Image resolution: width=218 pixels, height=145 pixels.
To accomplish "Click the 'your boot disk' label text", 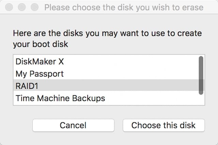I will [x=40, y=44].
